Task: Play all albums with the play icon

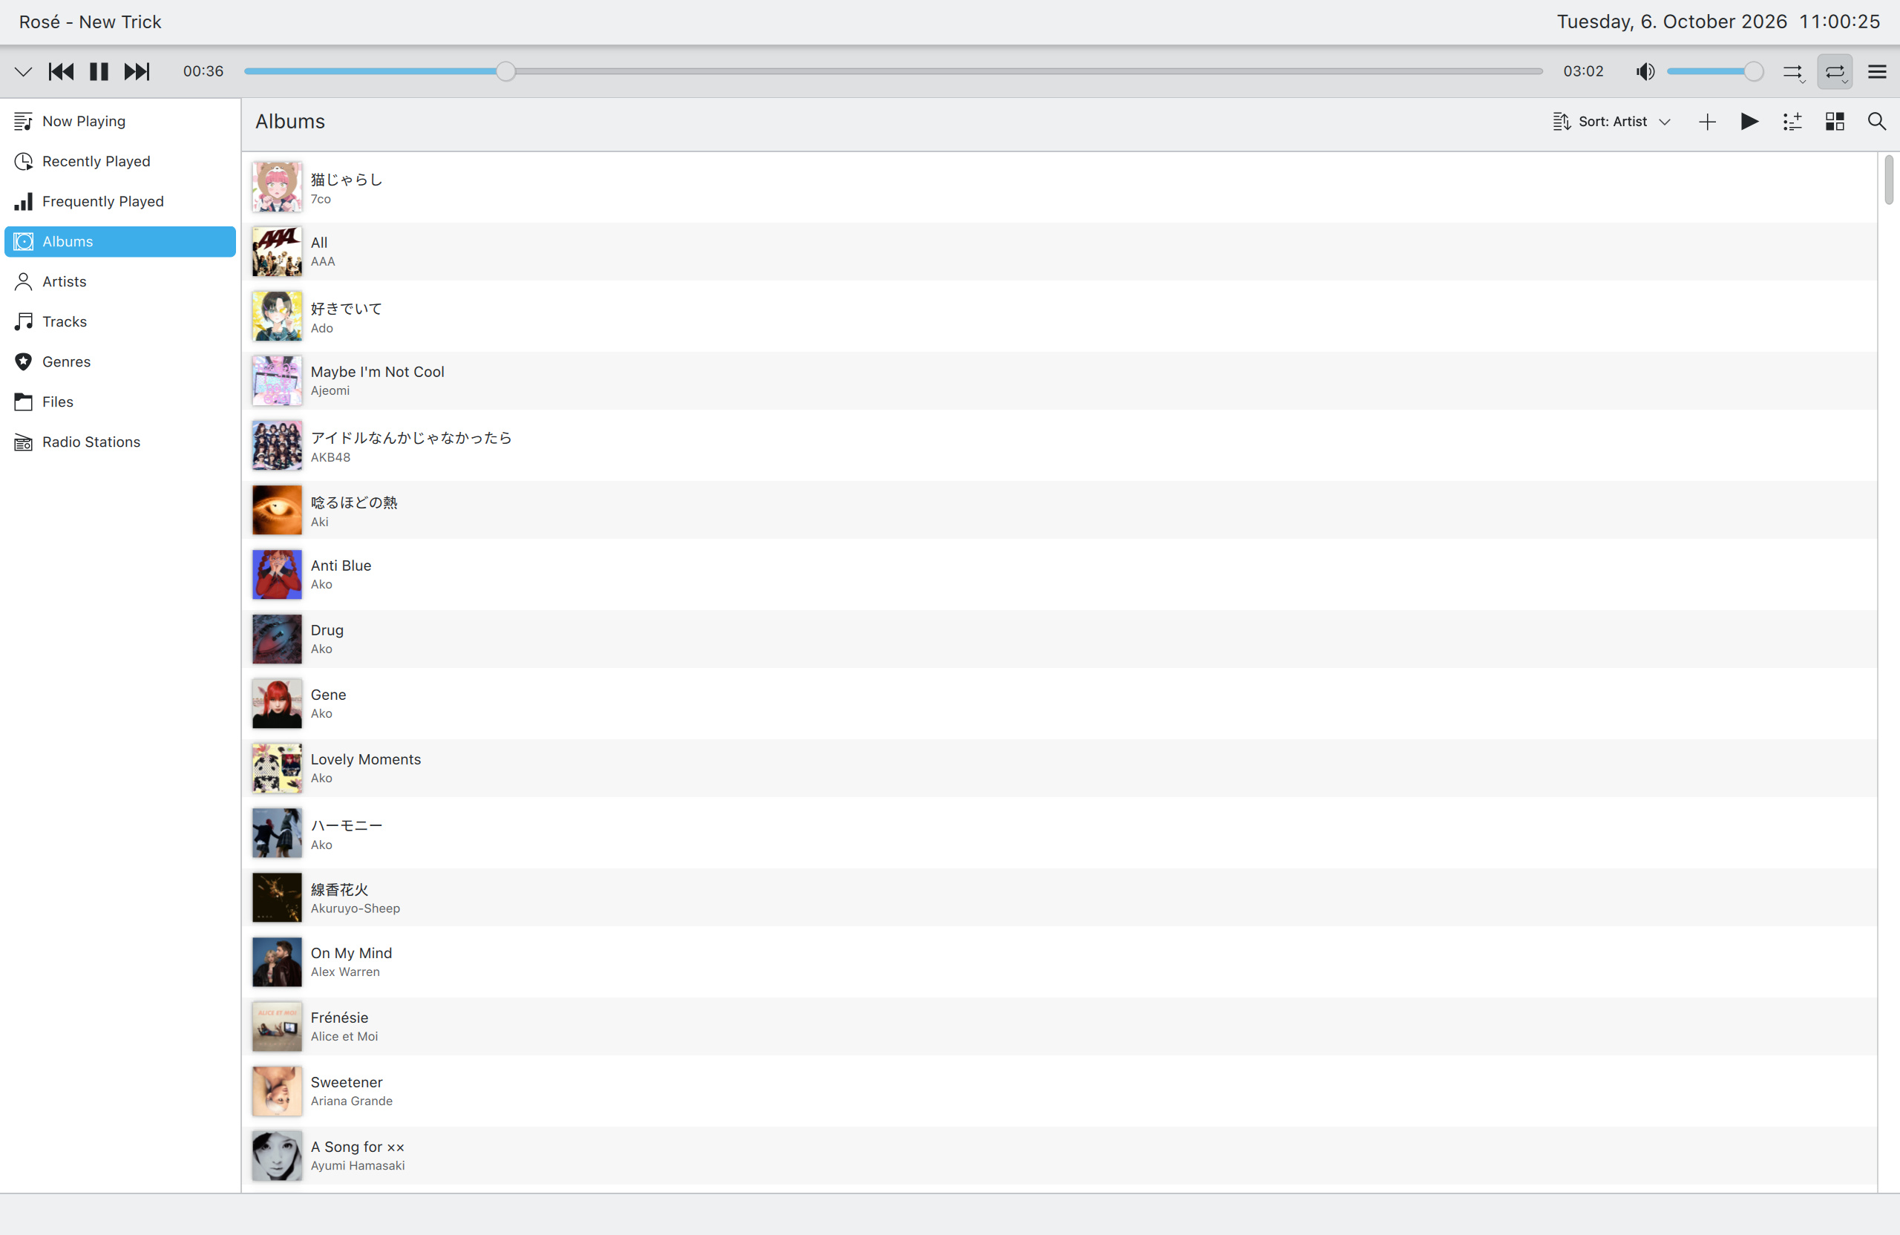Action: [1749, 121]
